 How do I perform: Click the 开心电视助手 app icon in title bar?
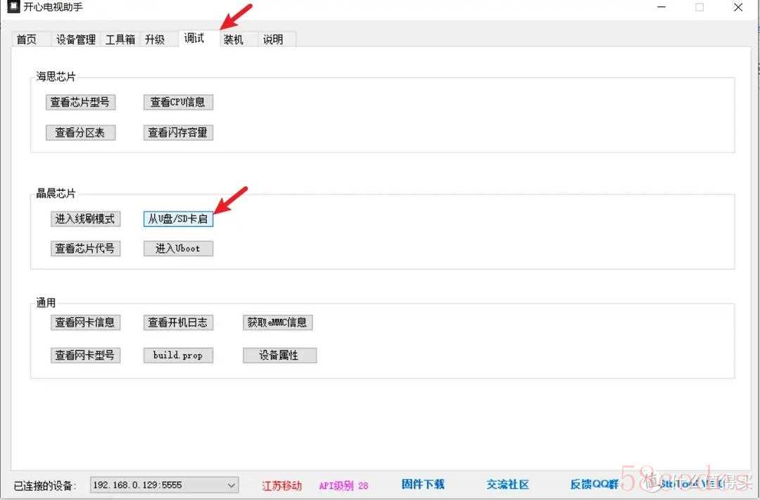point(13,7)
